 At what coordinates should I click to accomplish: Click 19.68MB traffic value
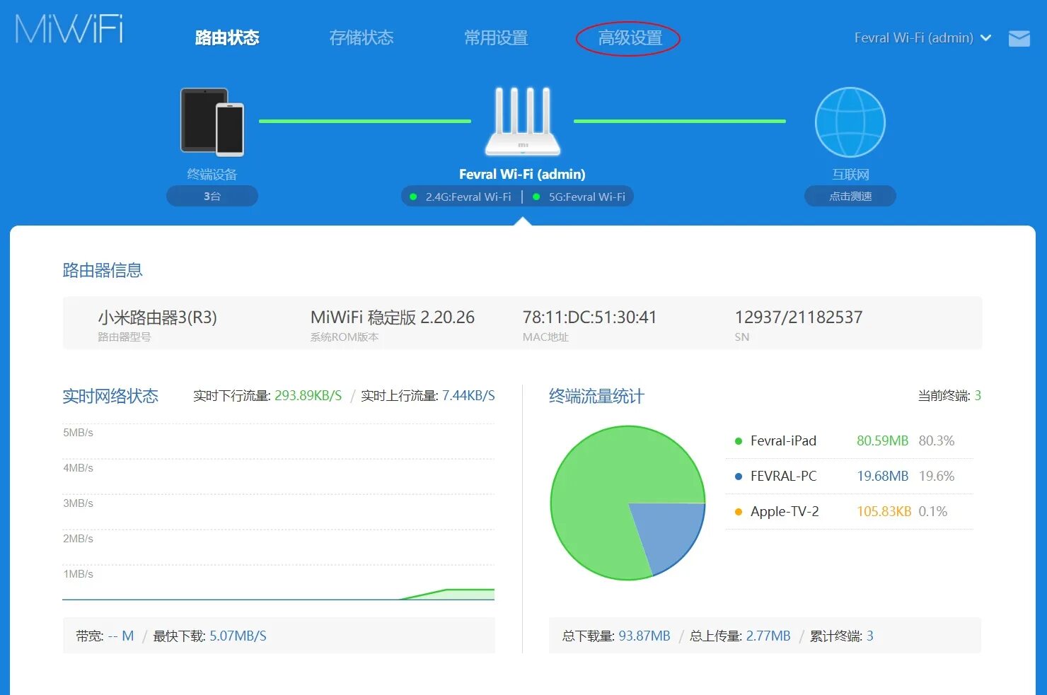[x=882, y=477]
